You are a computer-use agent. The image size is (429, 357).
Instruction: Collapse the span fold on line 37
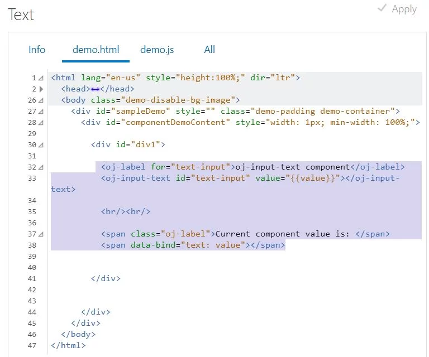point(41,234)
